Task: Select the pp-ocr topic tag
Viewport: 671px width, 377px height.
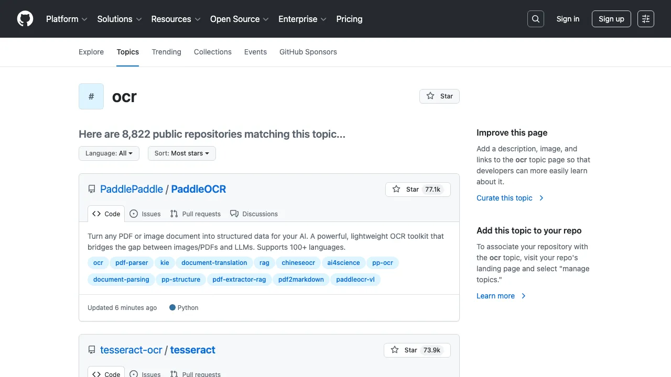Action: click(383, 263)
